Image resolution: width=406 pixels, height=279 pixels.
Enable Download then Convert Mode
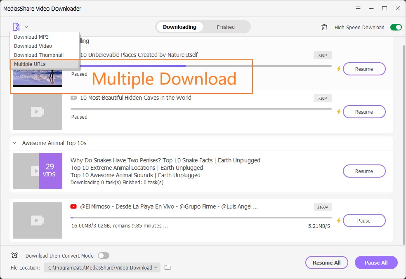click(104, 255)
